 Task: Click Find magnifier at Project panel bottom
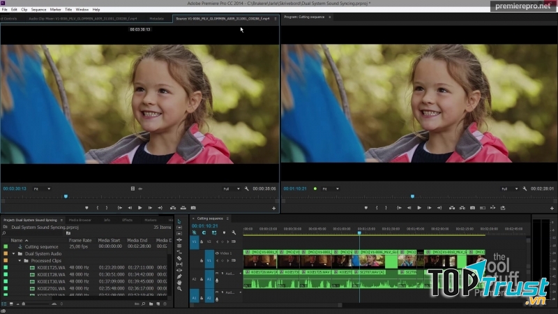(144, 304)
